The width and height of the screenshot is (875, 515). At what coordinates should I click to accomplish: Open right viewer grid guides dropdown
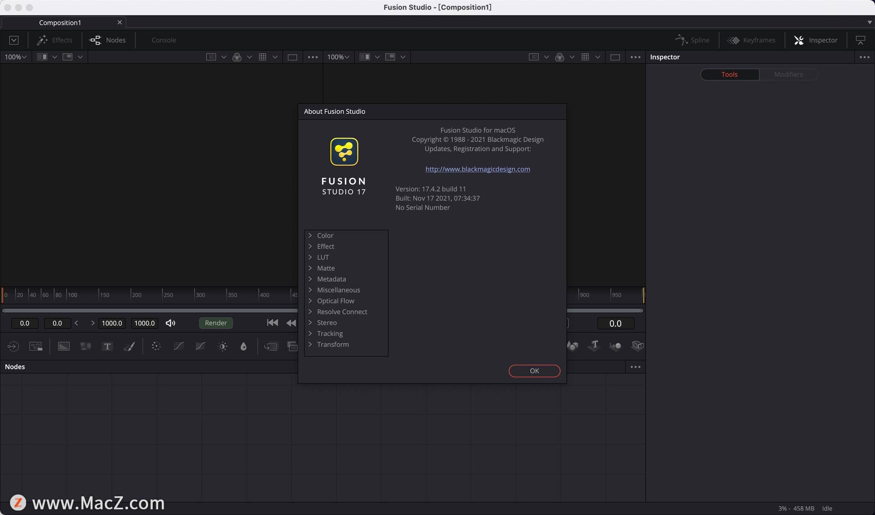point(597,57)
